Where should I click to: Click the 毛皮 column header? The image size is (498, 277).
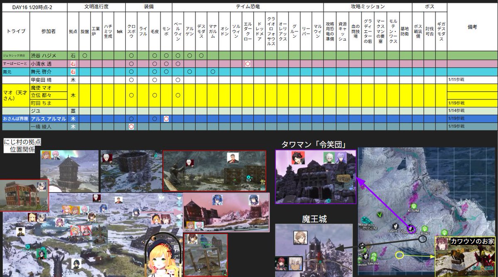[x=154, y=31]
